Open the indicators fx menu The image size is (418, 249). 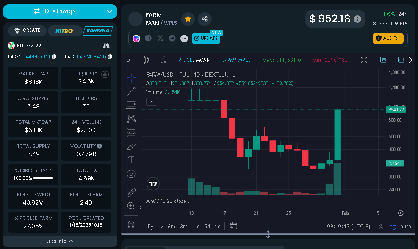click(163, 60)
